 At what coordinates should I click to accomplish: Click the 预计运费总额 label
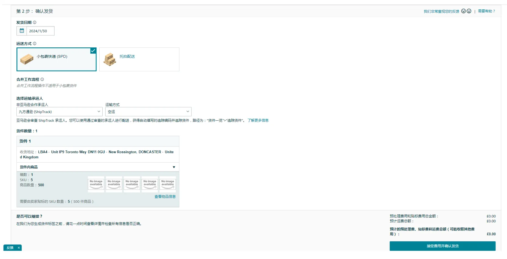[402, 221]
